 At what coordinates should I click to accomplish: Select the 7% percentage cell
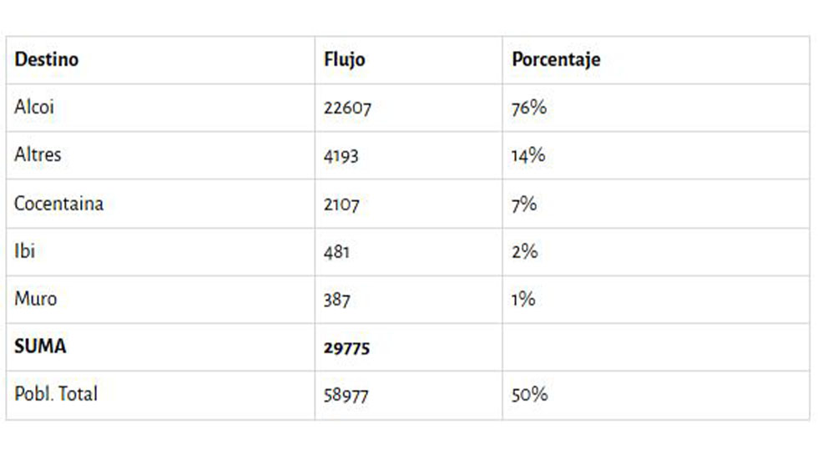524,204
